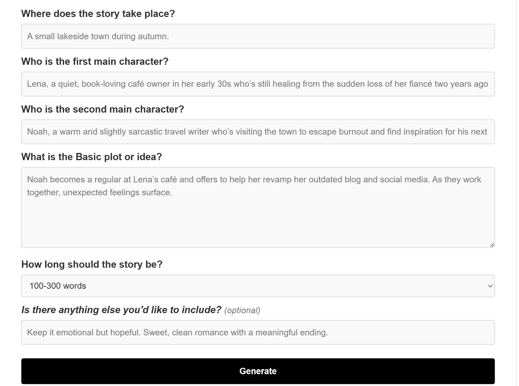Click the "Who is the first main character?" label

(x=95, y=61)
